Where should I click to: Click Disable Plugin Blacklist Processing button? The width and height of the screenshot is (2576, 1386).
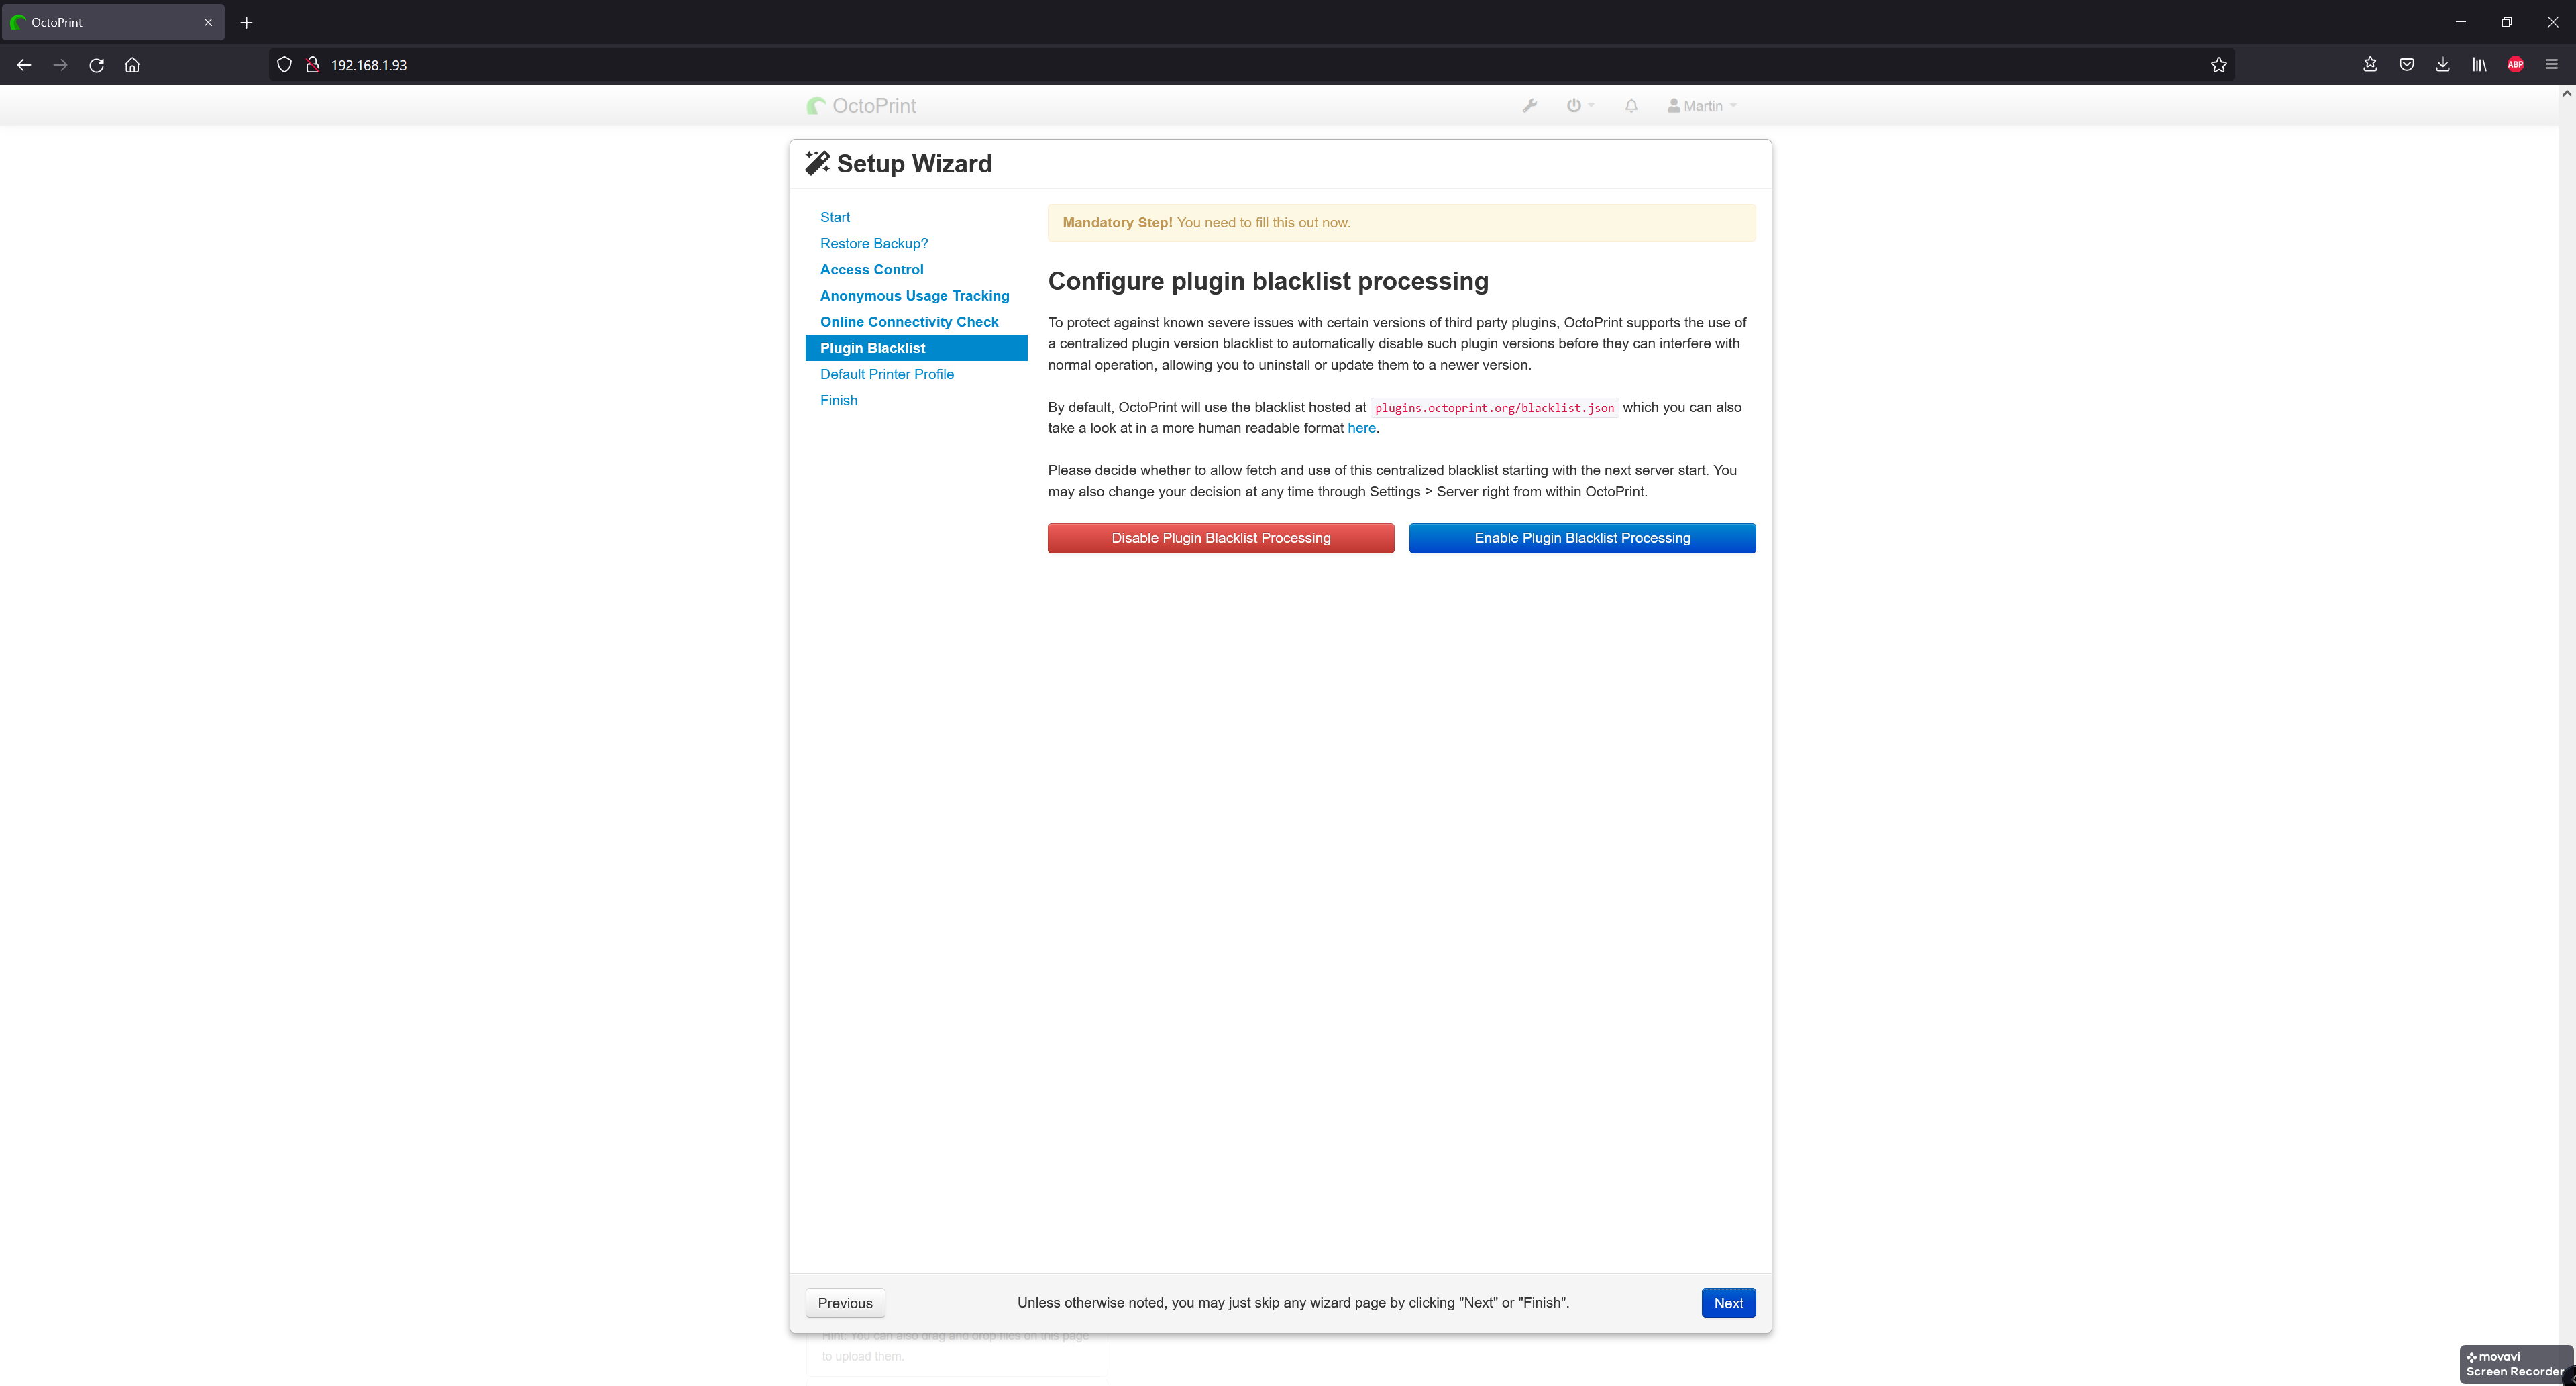(x=1220, y=538)
